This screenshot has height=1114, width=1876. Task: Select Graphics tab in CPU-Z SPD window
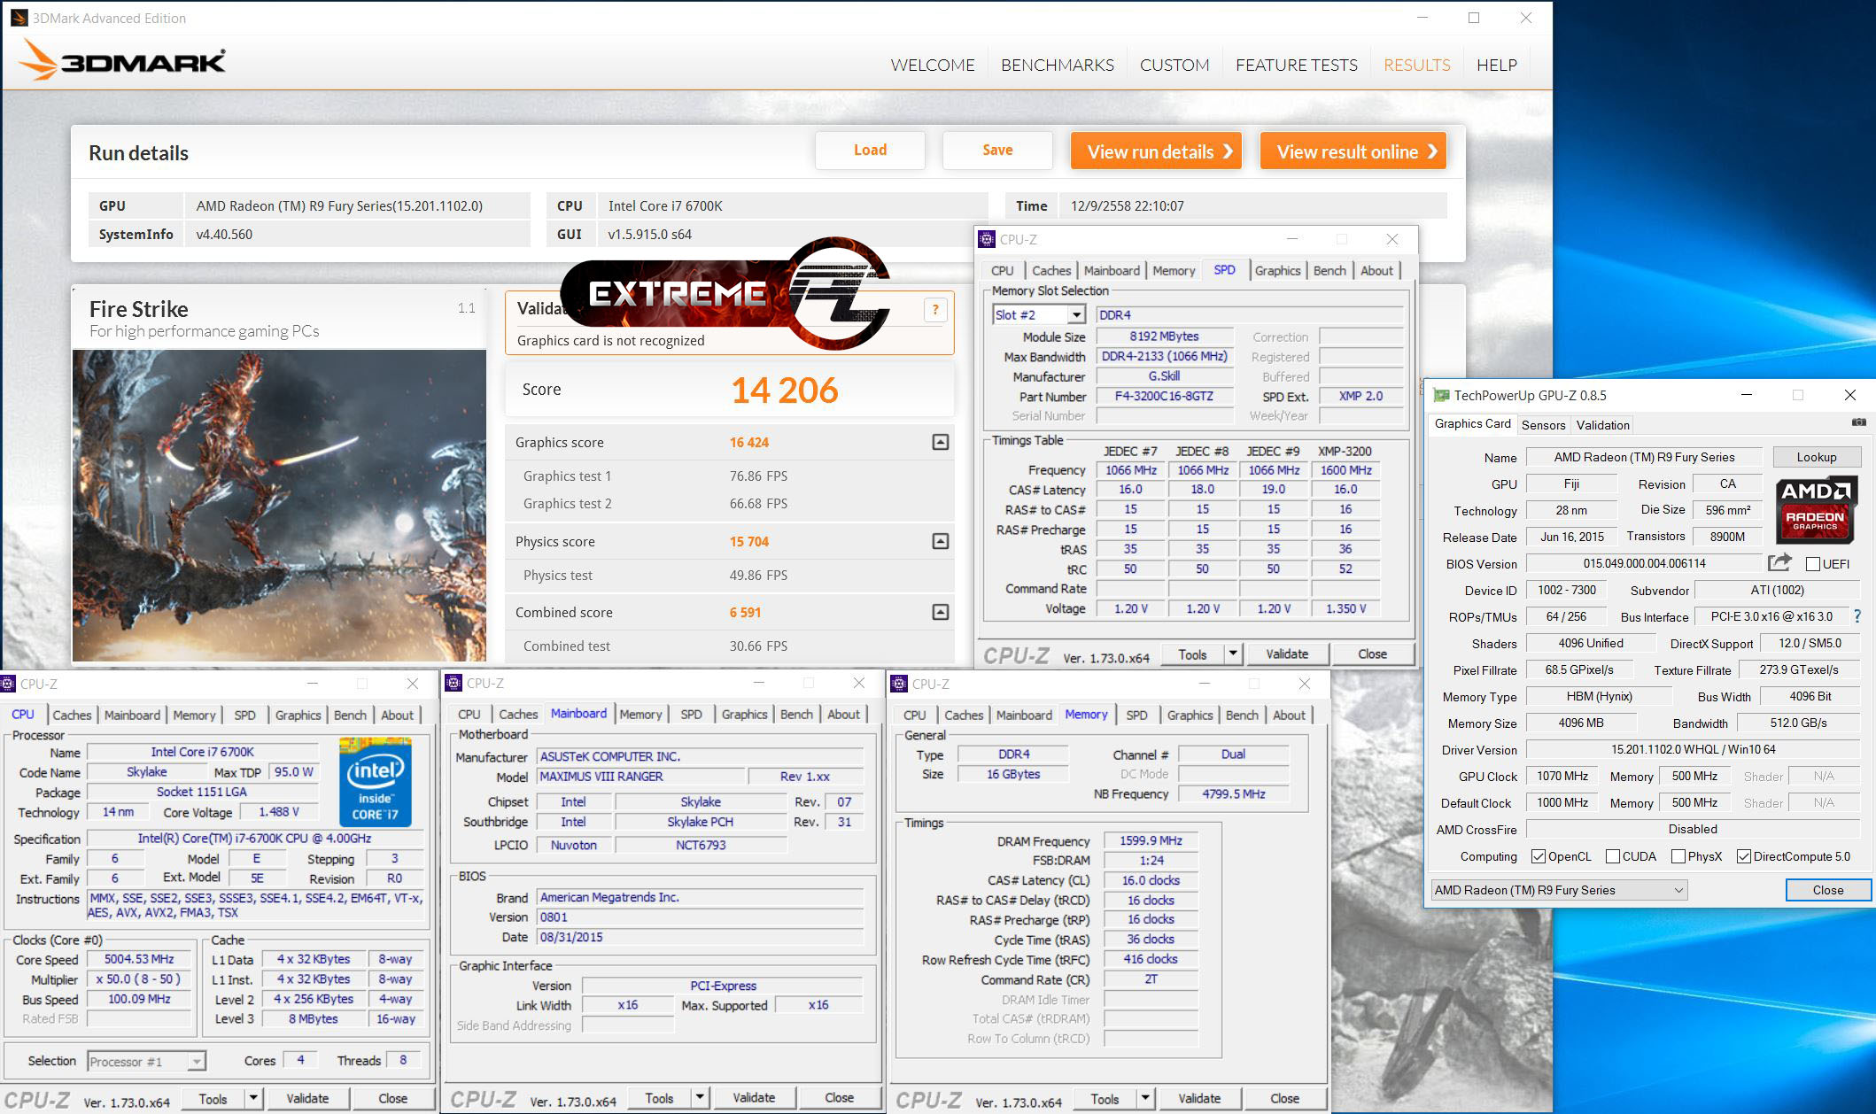pyautogui.click(x=1277, y=270)
